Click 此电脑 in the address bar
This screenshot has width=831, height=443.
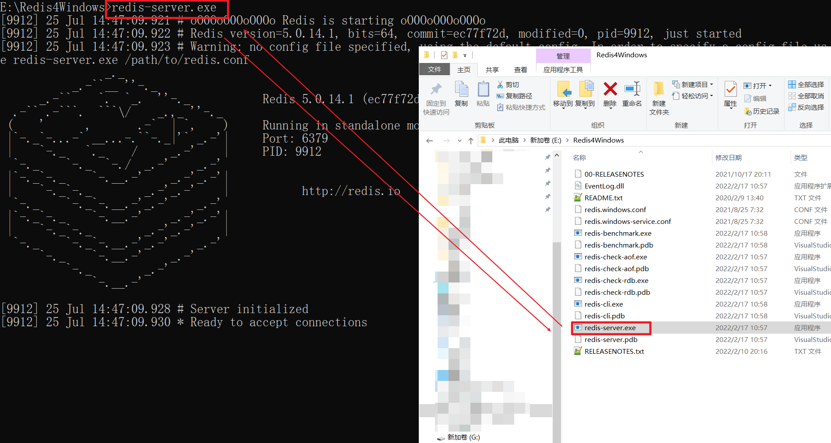coord(508,140)
